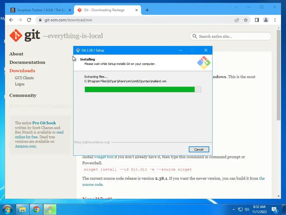Go forward in Chrome

pos(20,20)
